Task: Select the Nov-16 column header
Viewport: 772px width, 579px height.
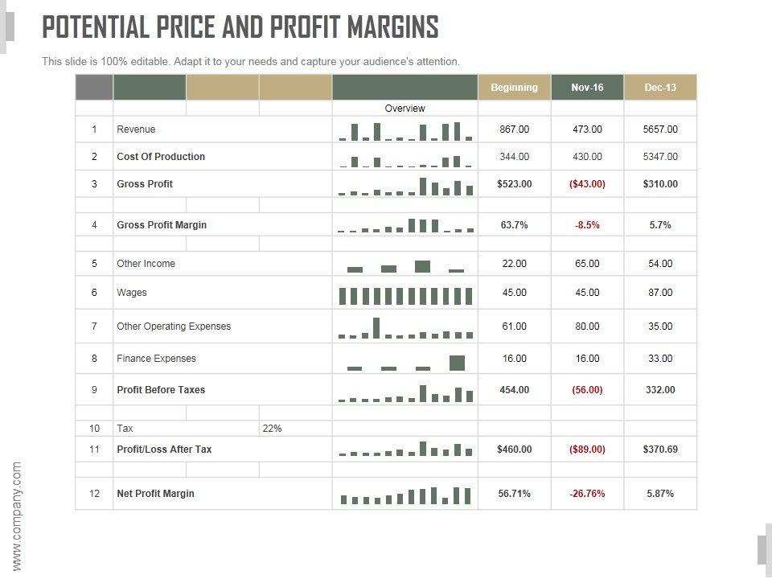Action: tap(587, 88)
